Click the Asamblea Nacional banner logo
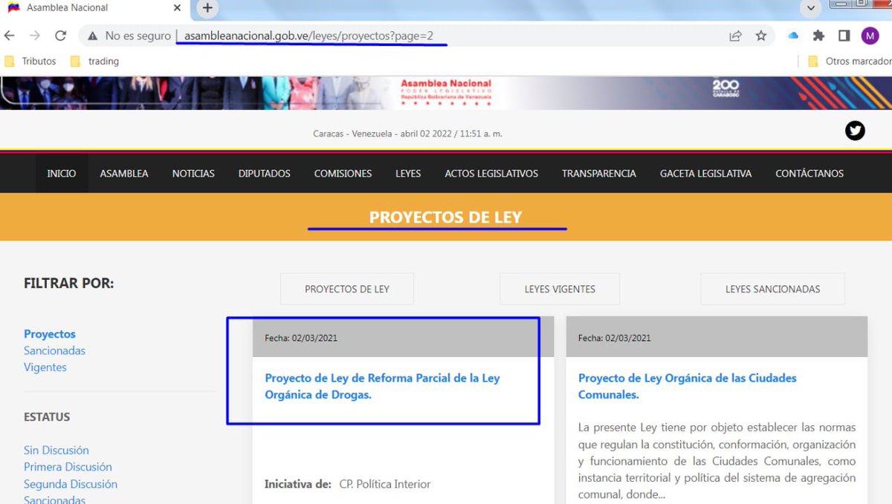 click(x=445, y=93)
